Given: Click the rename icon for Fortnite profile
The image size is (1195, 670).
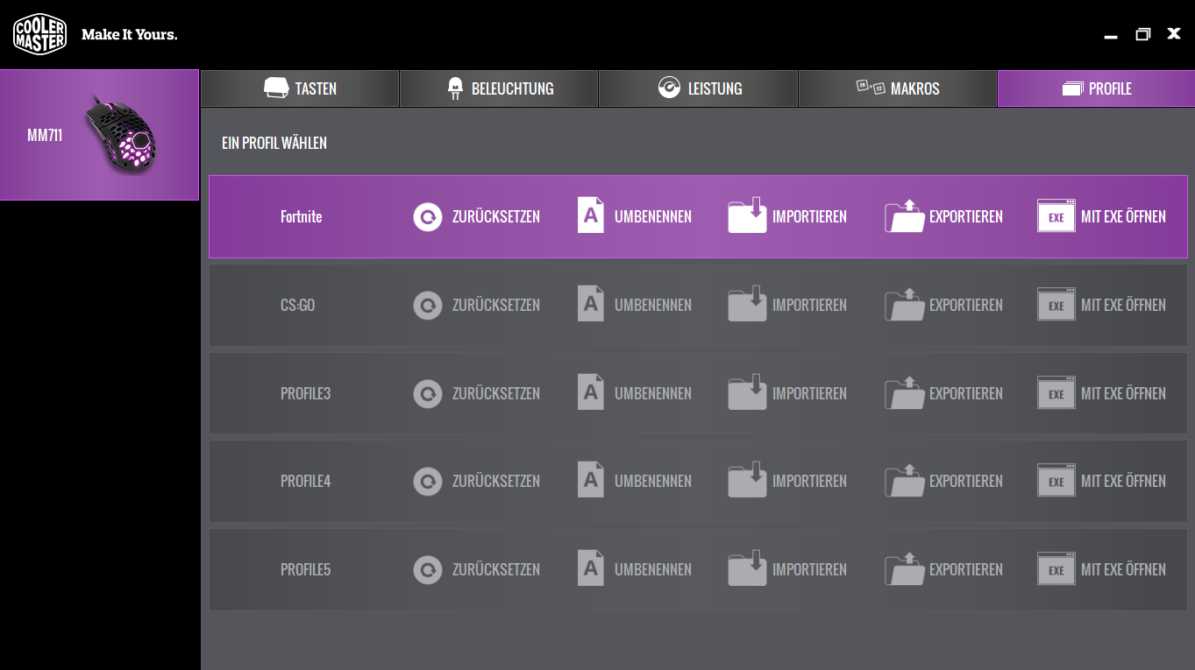Looking at the screenshot, I should (591, 215).
